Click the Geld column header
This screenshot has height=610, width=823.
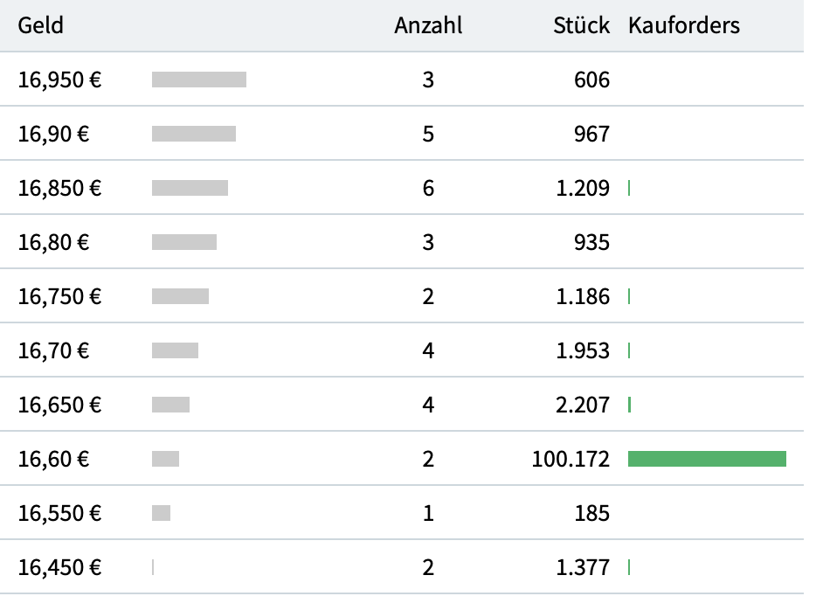coord(41,25)
